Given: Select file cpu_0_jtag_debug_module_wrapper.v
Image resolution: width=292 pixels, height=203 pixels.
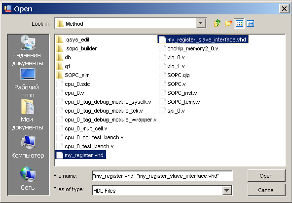Looking at the screenshot, I should (110, 120).
